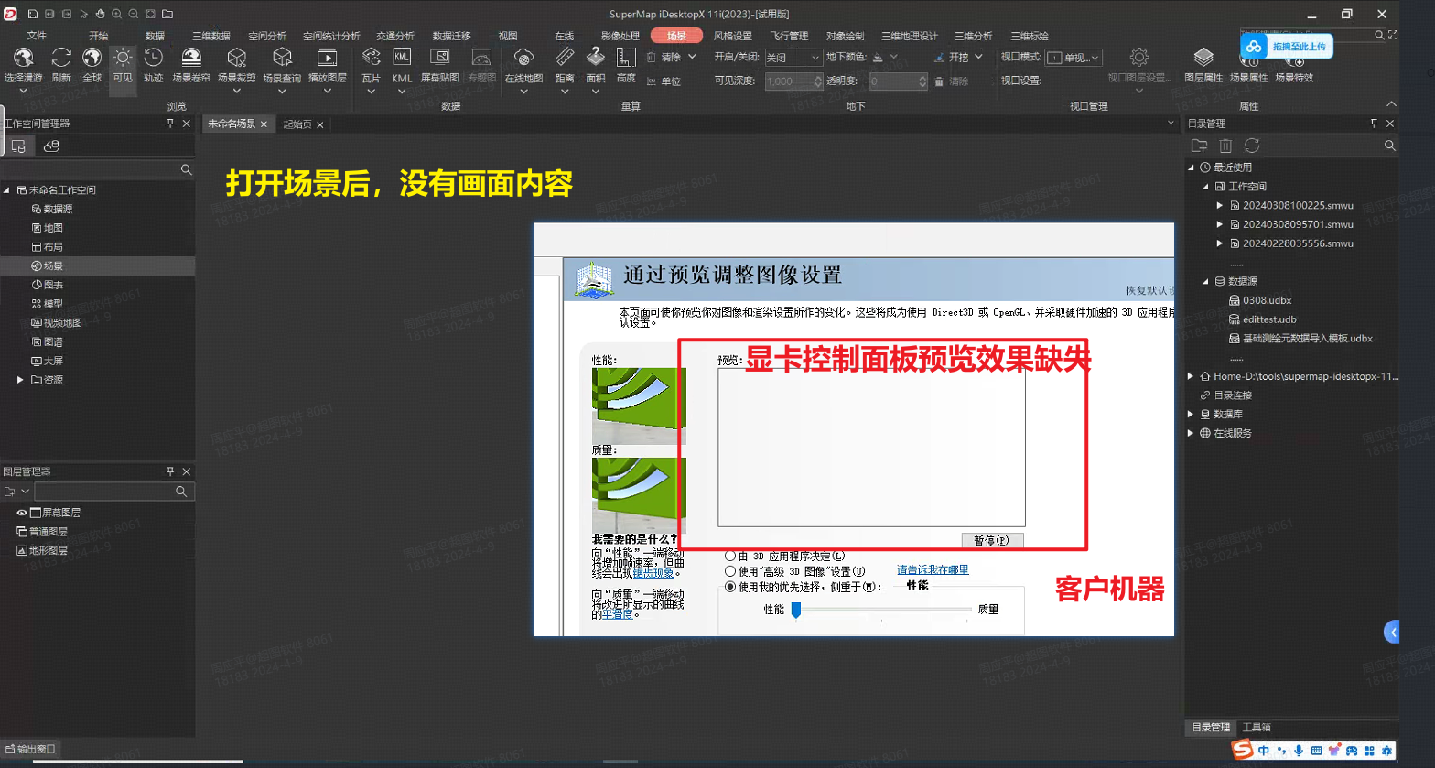Screen dimensions: 1435x768
Task: Click the 屏幕贴图 screen sticker icon
Action: tap(439, 58)
